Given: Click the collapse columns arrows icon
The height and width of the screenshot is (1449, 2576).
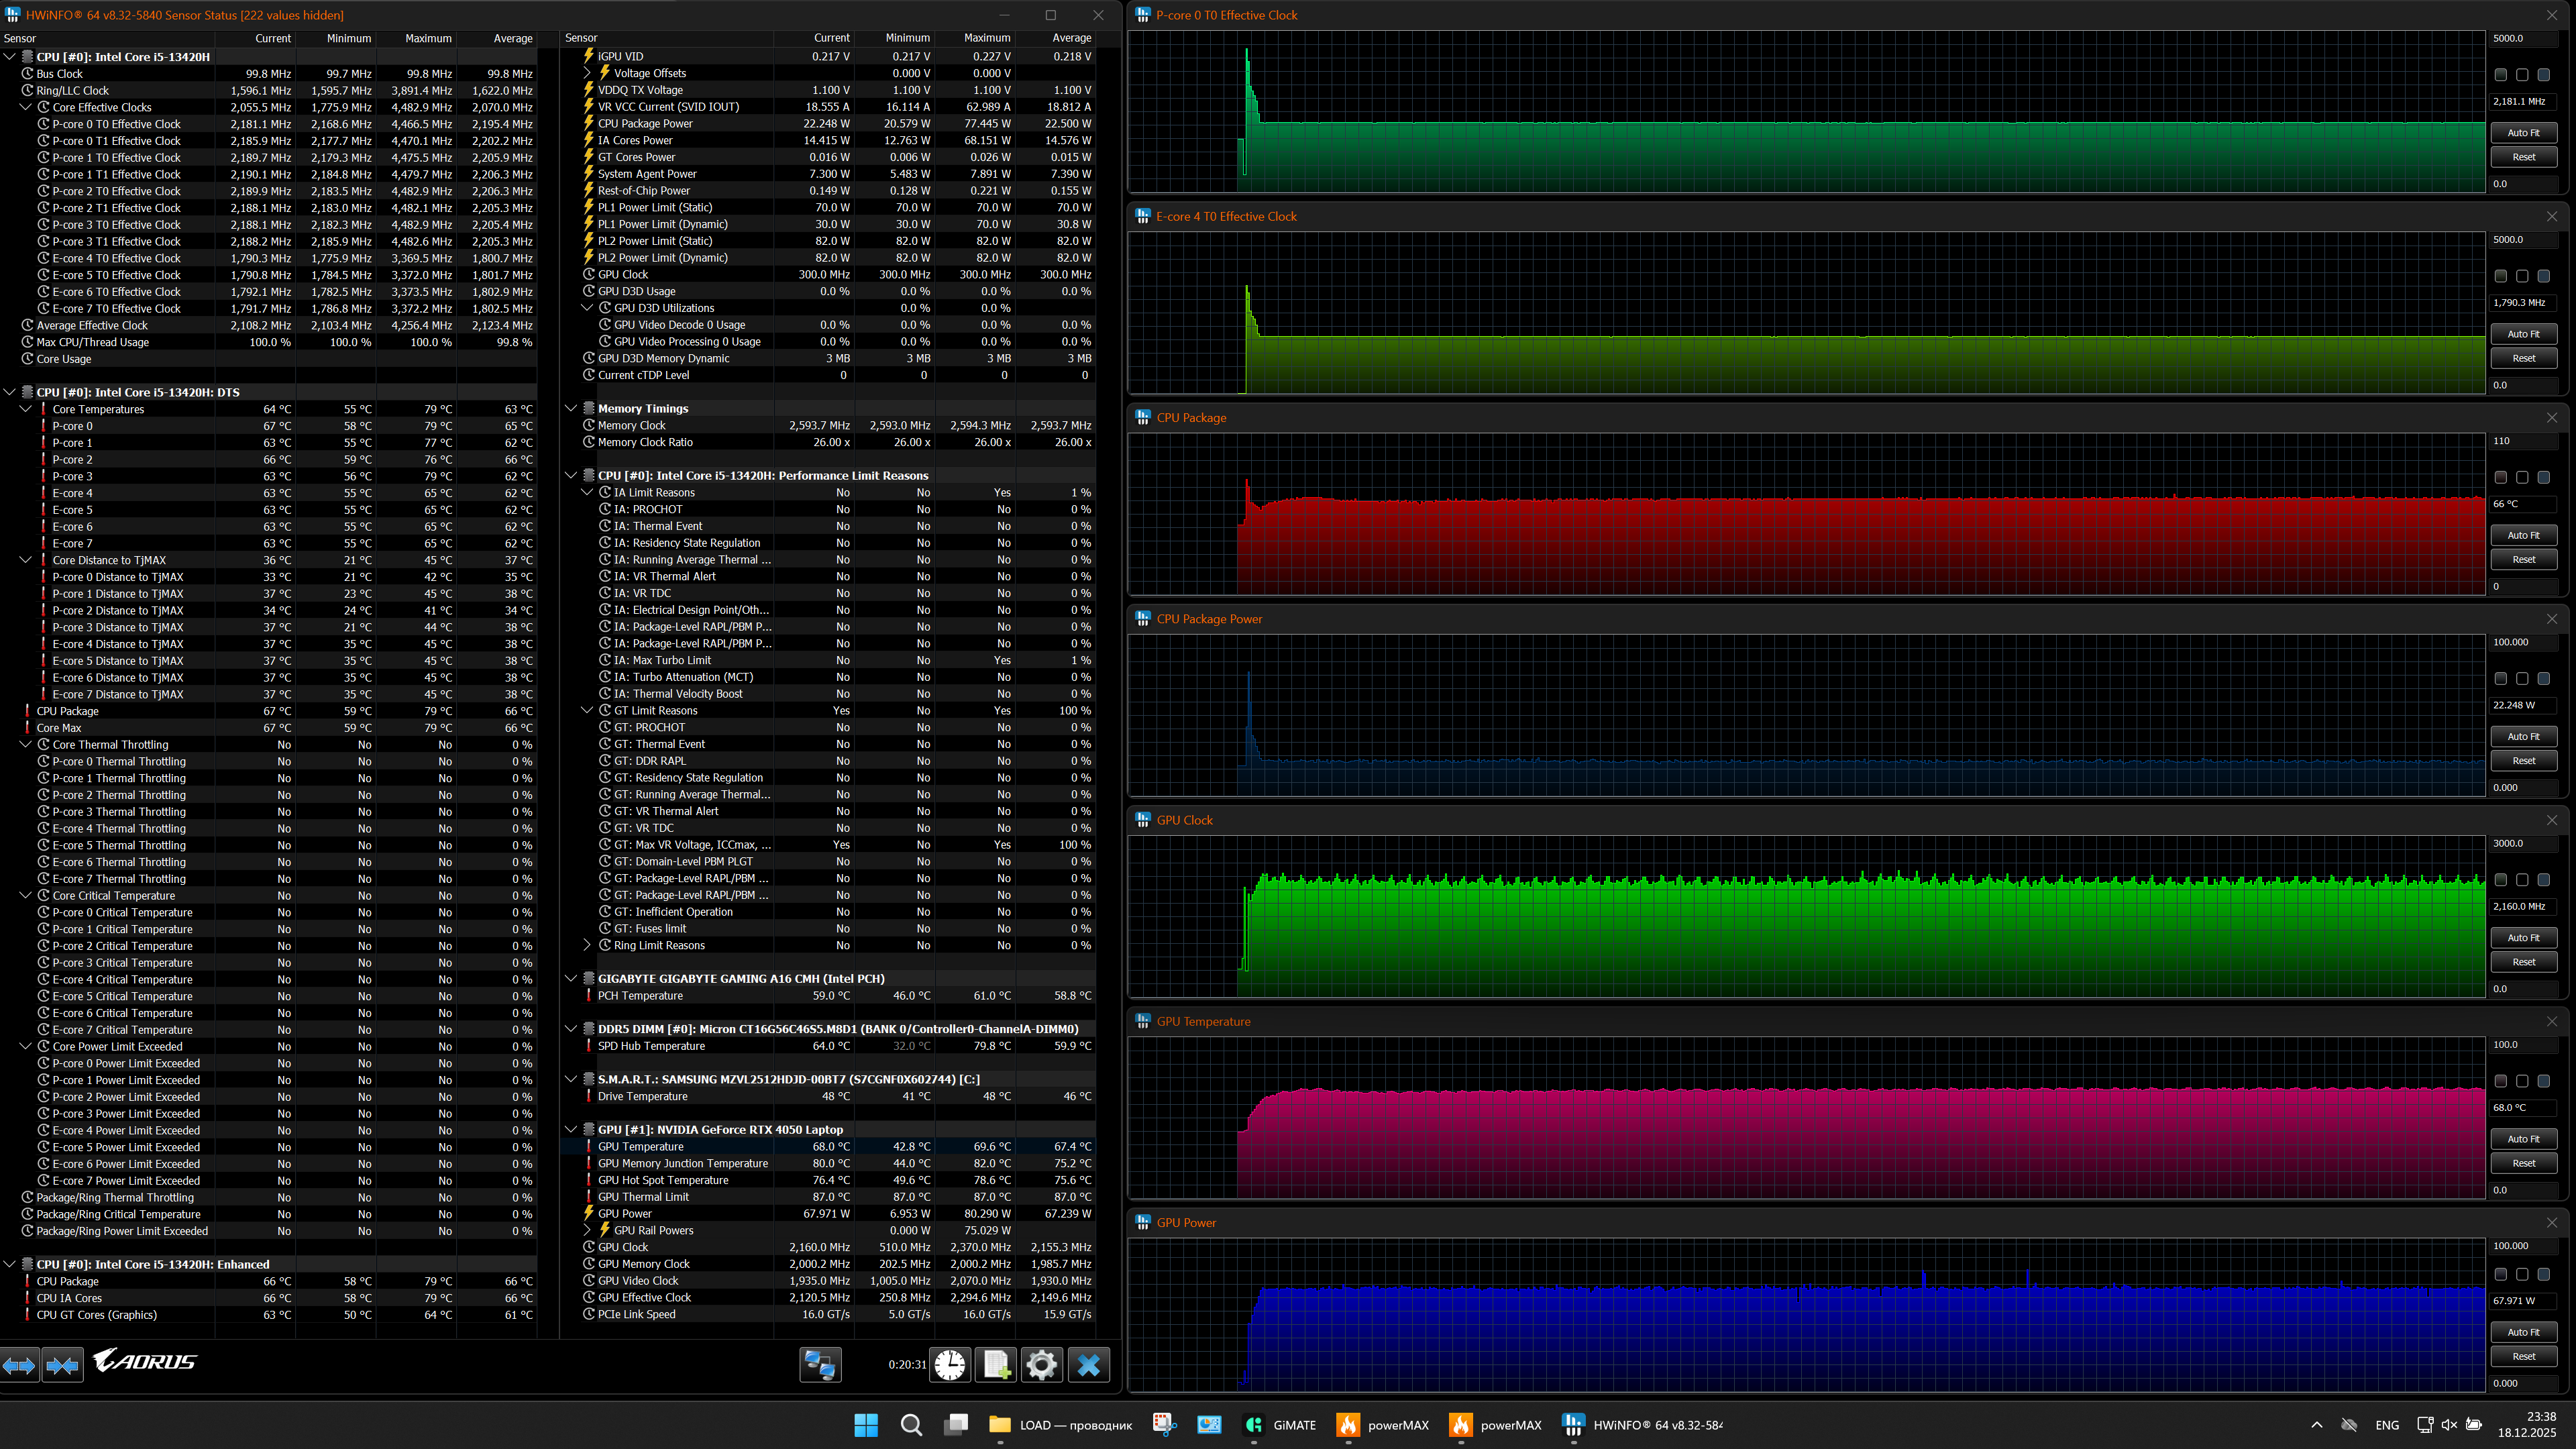Looking at the screenshot, I should [x=62, y=1365].
